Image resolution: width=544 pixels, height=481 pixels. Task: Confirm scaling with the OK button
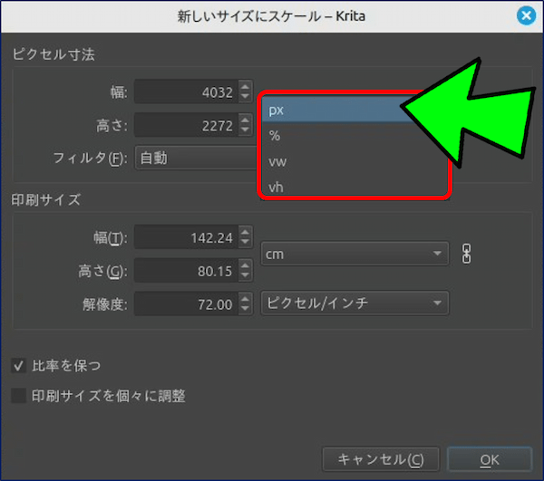click(490, 459)
